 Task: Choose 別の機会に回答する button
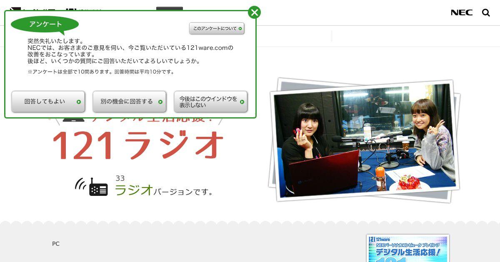(130, 101)
